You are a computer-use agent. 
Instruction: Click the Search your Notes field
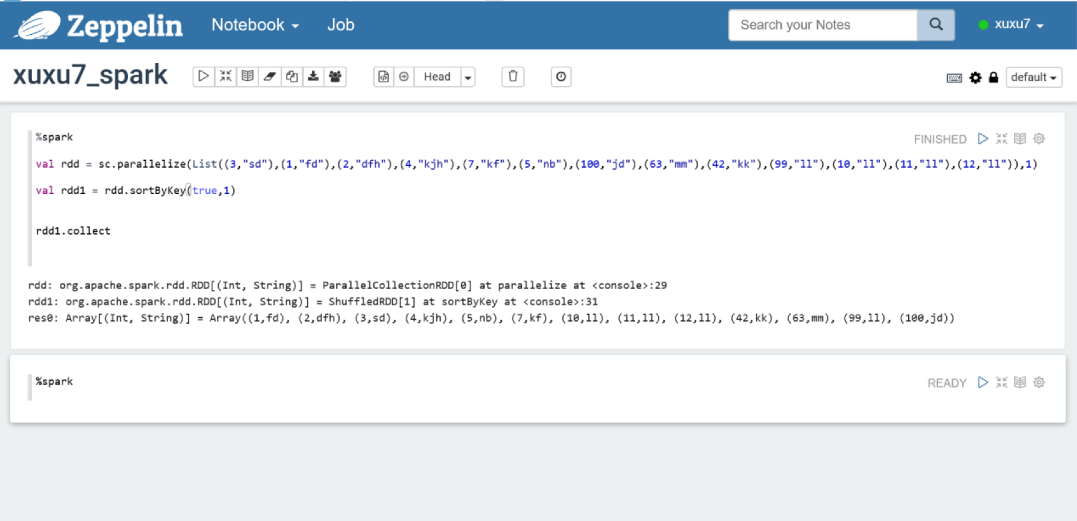[x=822, y=25]
